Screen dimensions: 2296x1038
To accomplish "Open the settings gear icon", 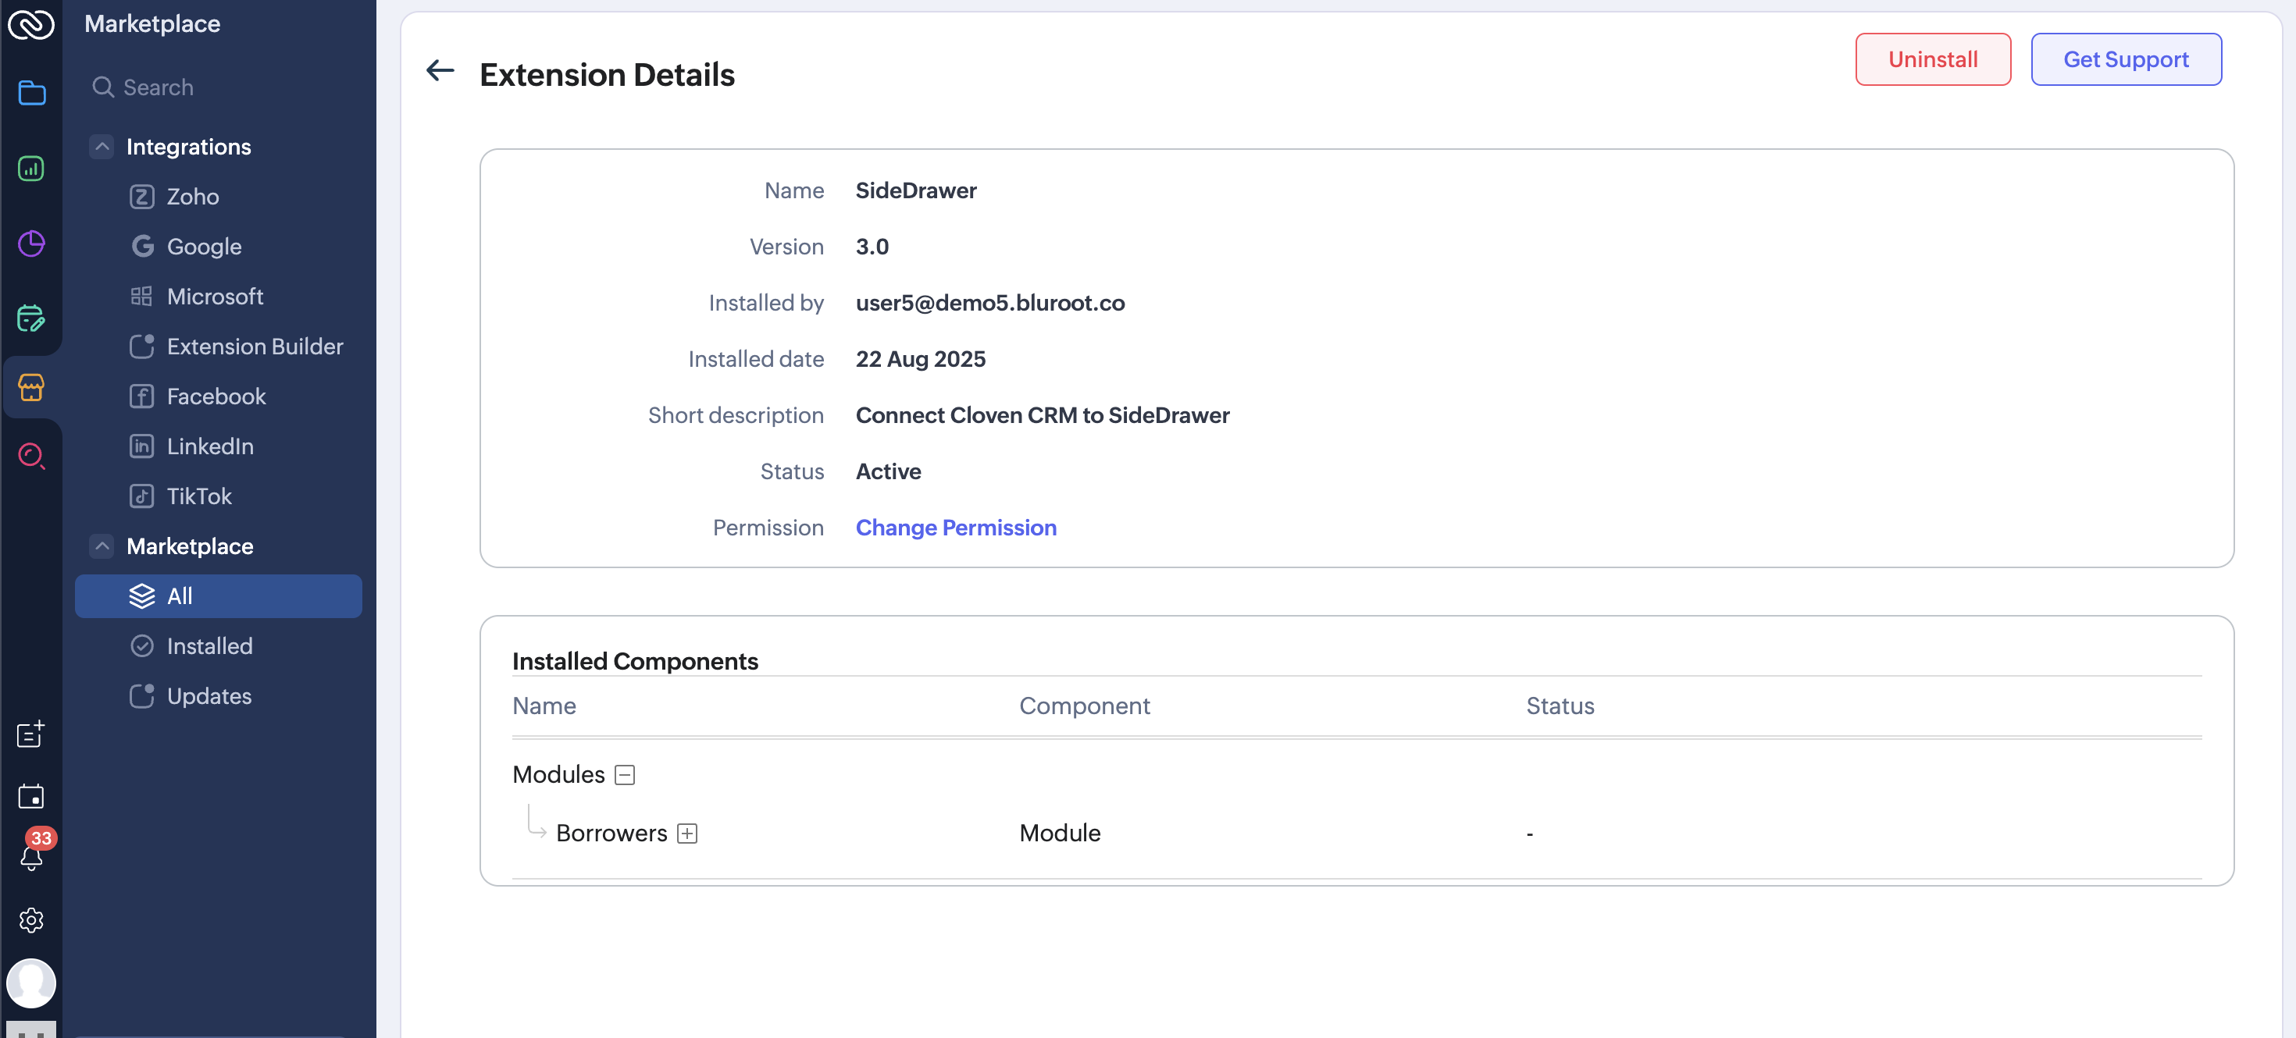I will pos(31,919).
